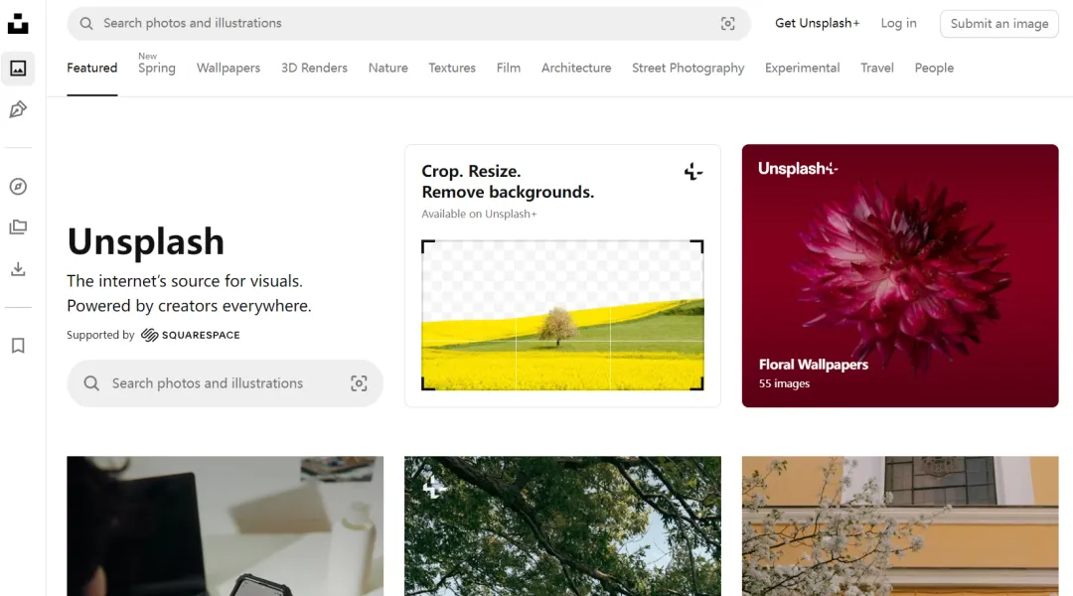
Task: Open the Film category tab
Action: pyautogui.click(x=509, y=68)
